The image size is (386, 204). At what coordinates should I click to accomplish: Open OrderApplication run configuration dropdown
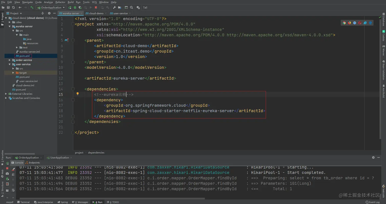tap(51, 8)
